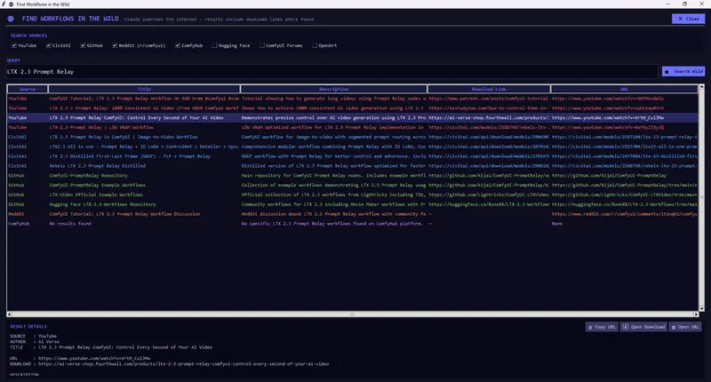Enable the Hugging Face source checkbox

(x=214, y=45)
